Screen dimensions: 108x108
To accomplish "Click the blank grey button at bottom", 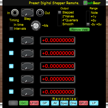I will [x=13, y=103].
